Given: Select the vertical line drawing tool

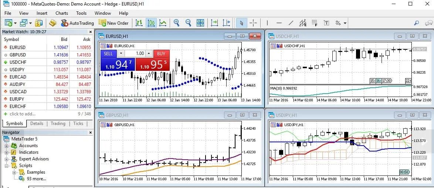Looking at the screenshot, I should pyautogui.click(x=267, y=23).
